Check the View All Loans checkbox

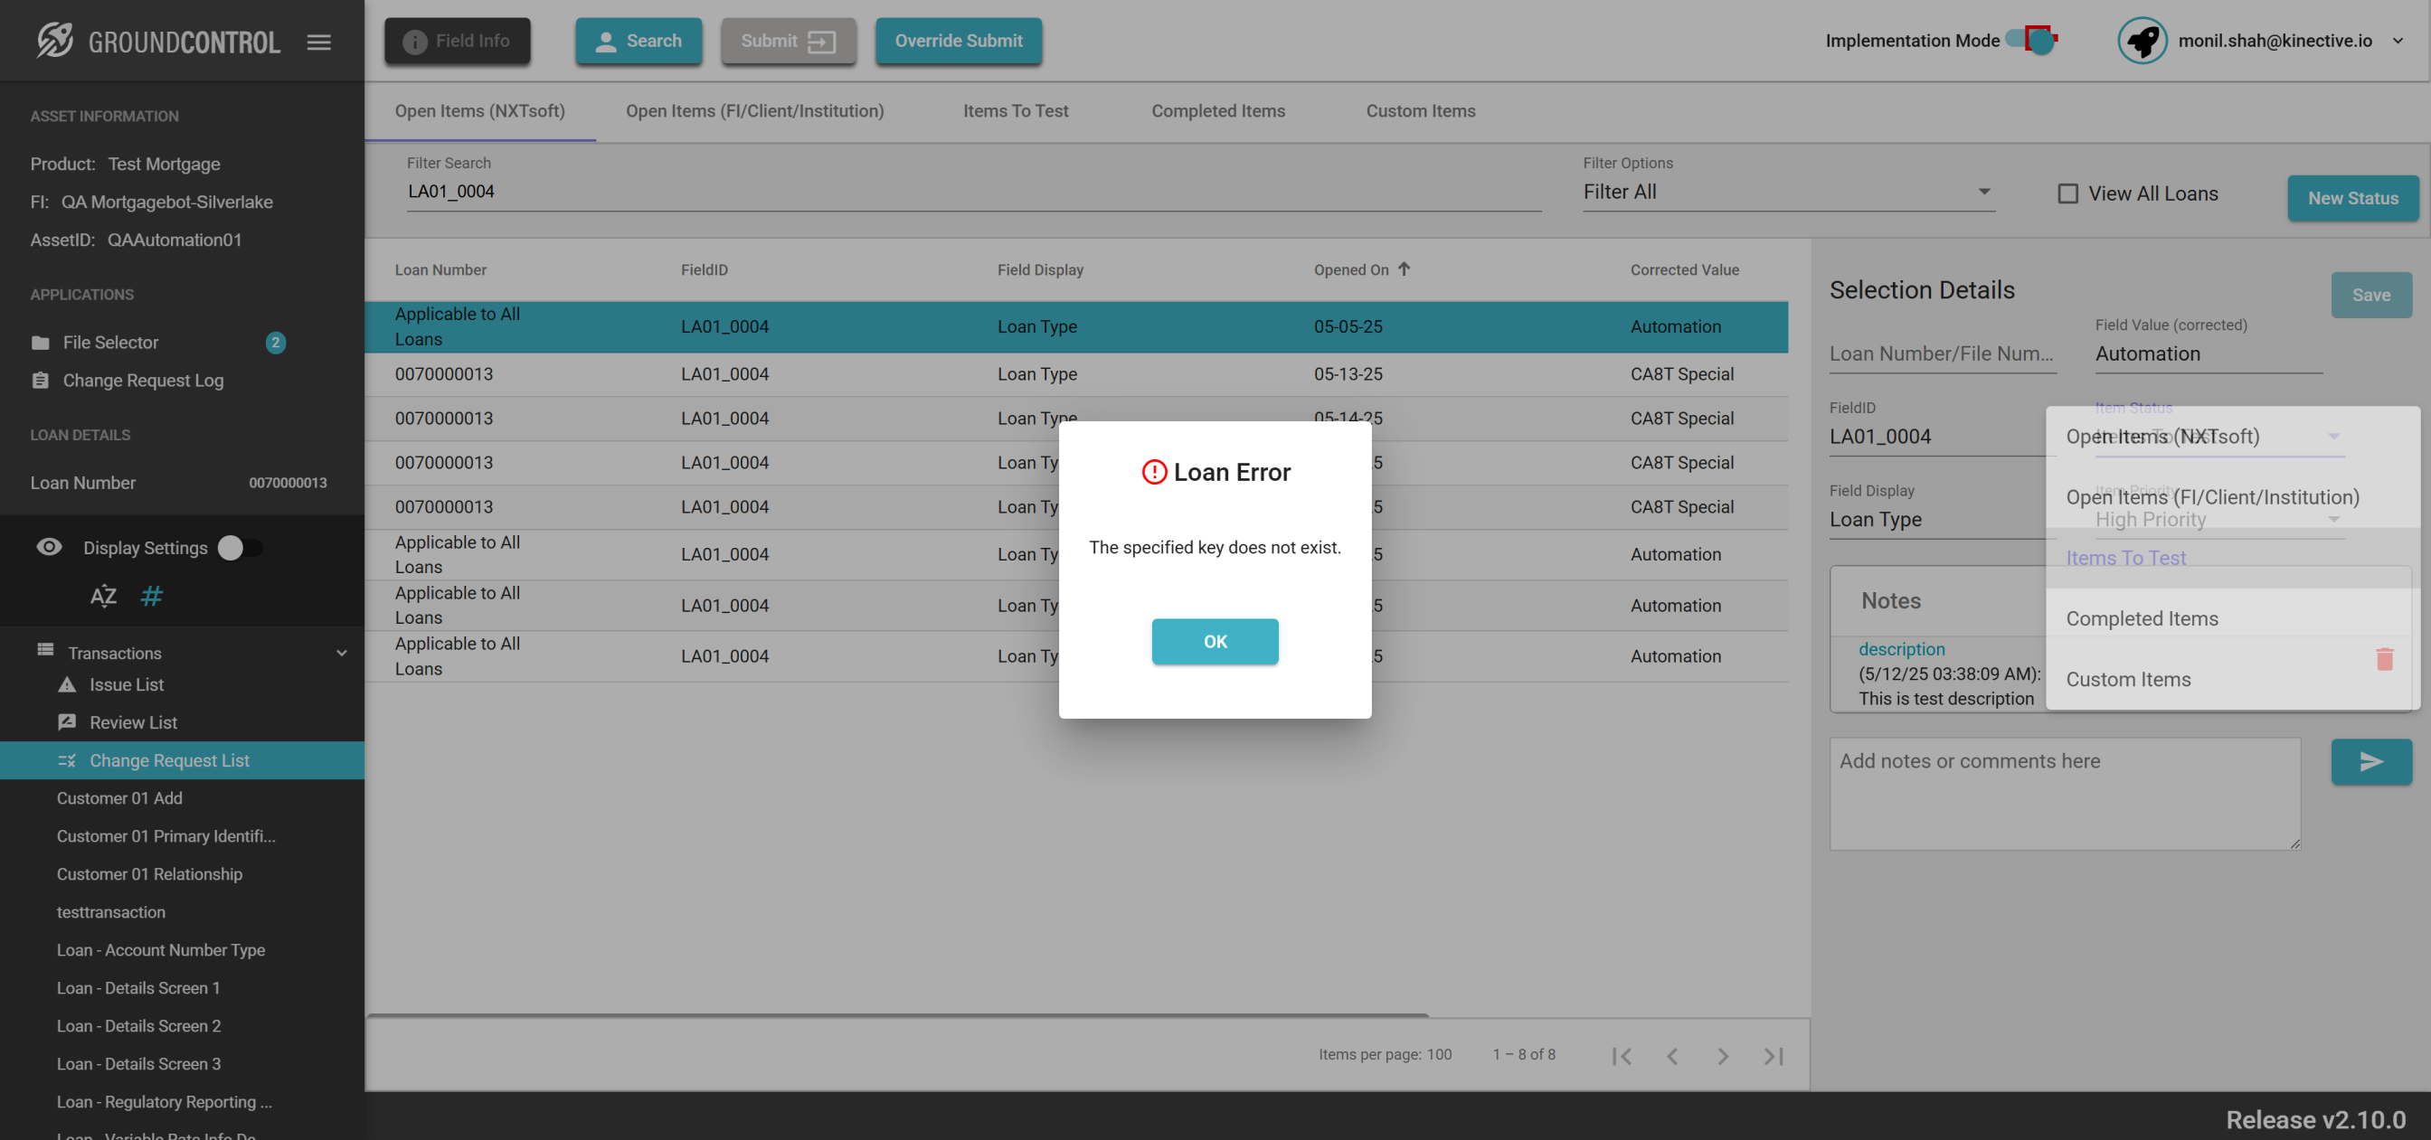2067,193
